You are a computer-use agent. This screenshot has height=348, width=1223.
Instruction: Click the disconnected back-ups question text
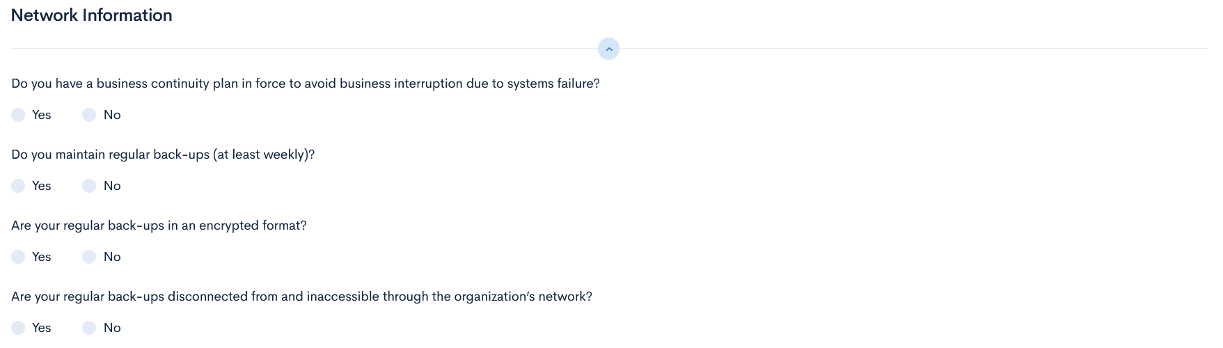pyautogui.click(x=301, y=296)
